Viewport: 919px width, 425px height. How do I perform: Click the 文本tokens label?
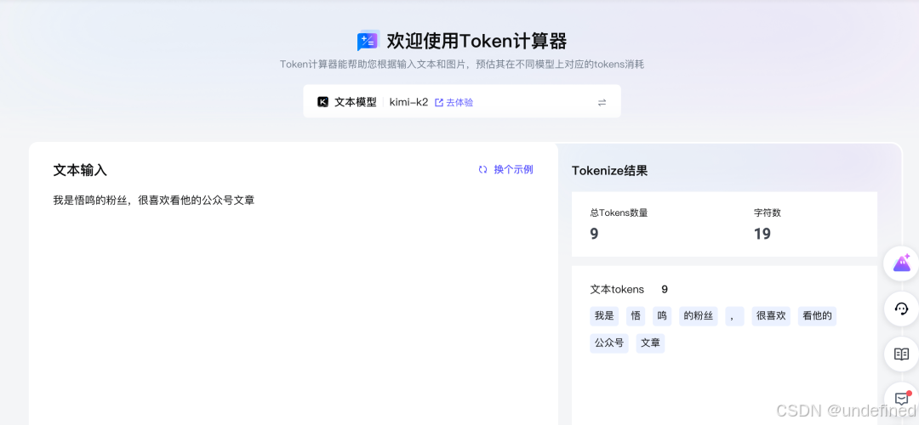(x=617, y=289)
